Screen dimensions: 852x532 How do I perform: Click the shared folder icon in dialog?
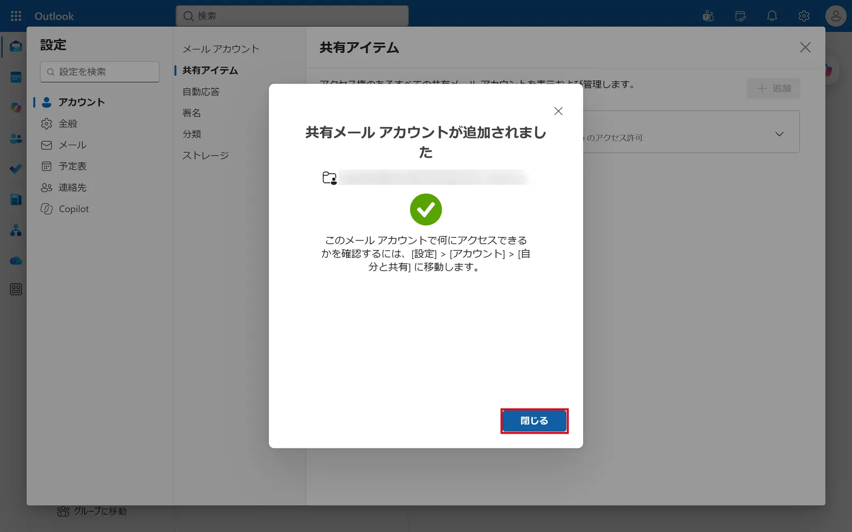[330, 178]
